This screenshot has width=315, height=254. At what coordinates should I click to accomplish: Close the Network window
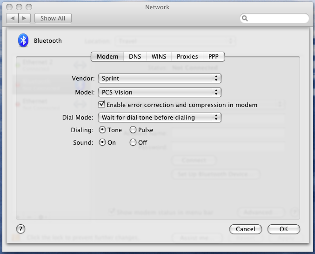pyautogui.click(x=9, y=7)
